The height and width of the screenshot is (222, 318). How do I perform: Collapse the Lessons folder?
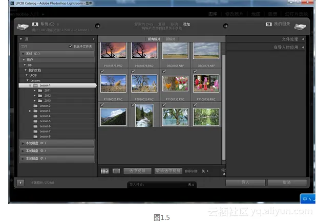click(x=28, y=80)
